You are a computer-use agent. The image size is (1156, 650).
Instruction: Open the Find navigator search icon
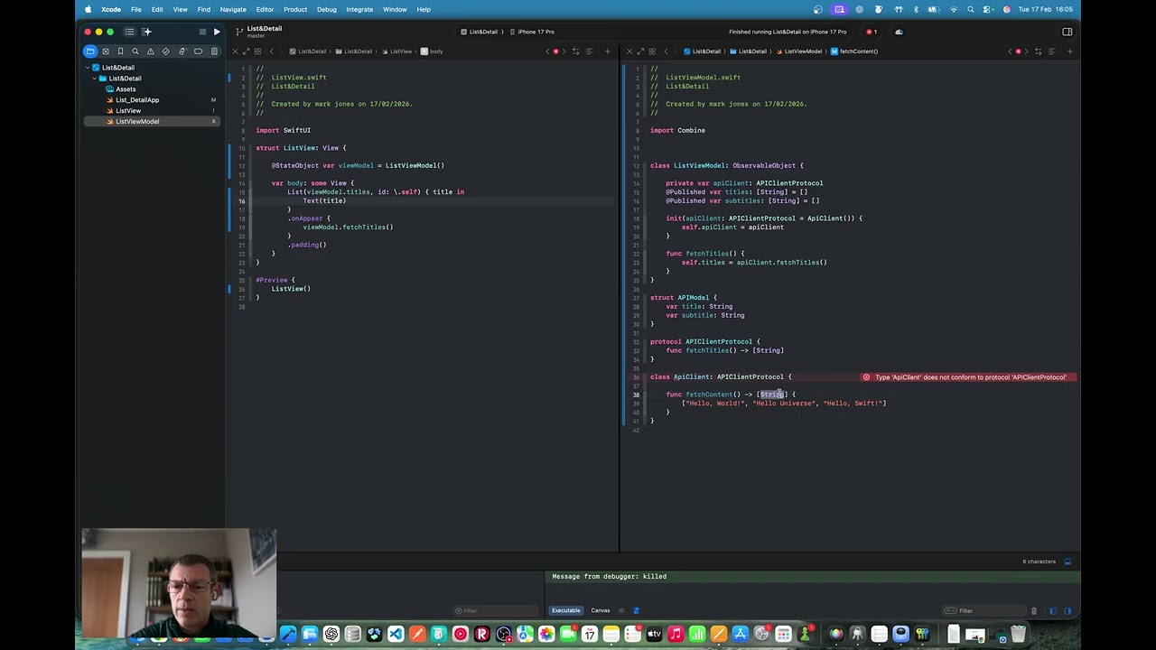pos(135,51)
